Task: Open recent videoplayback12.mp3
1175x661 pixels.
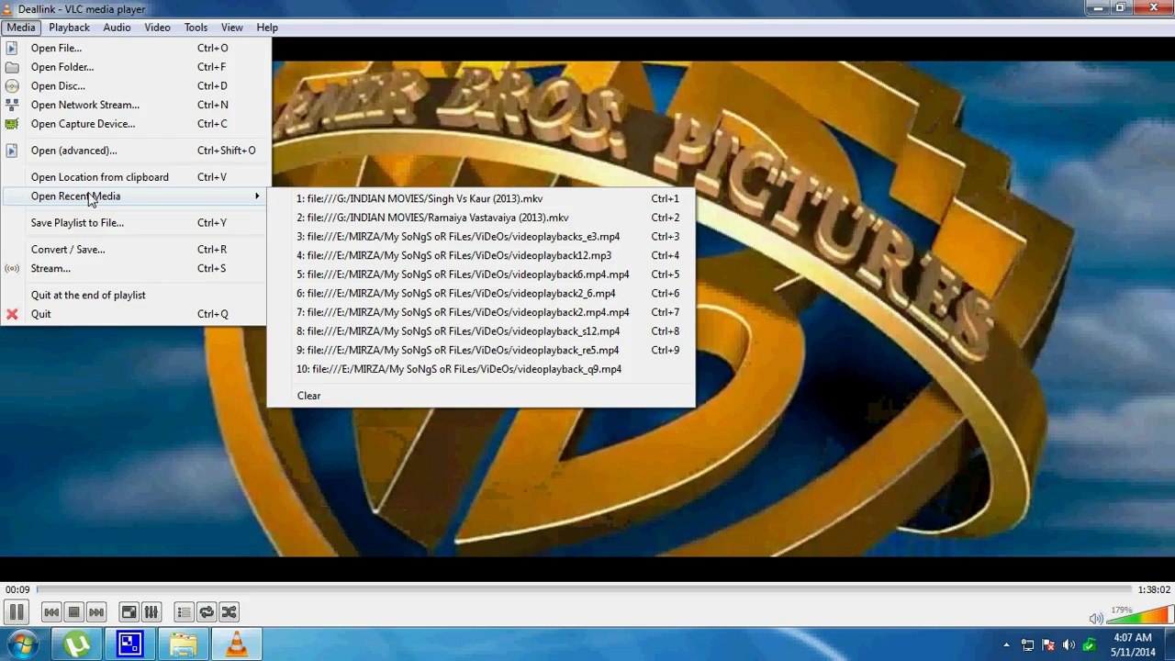Action: 481,255
